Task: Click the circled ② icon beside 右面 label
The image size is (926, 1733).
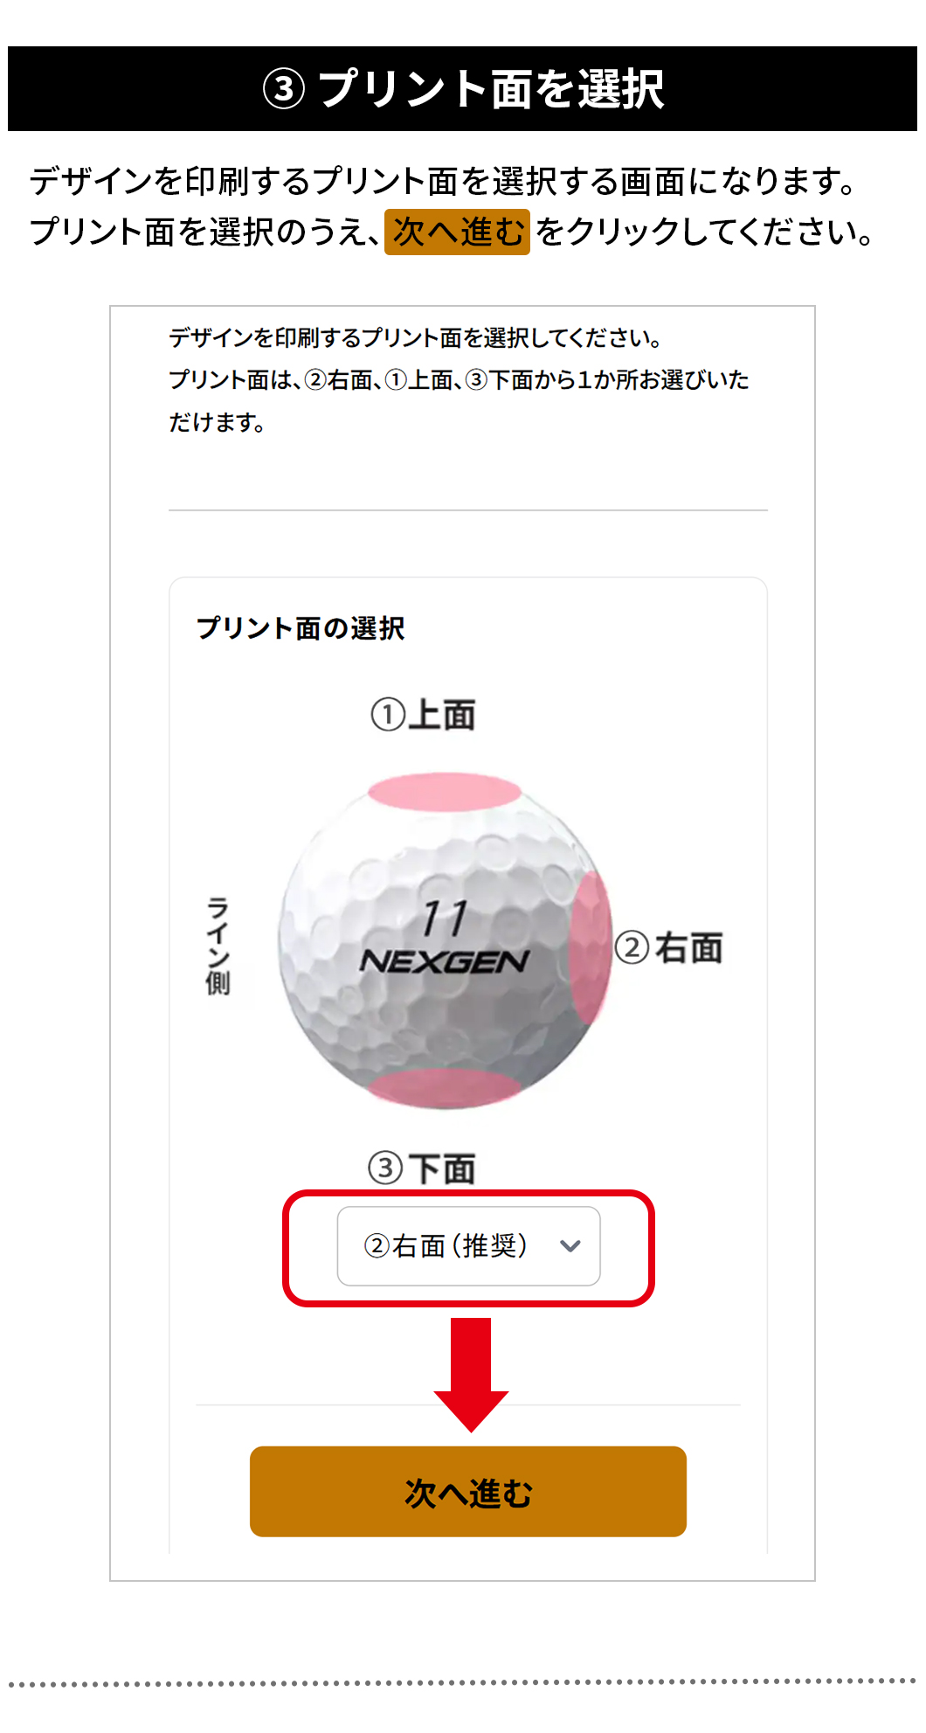Action: (x=632, y=947)
